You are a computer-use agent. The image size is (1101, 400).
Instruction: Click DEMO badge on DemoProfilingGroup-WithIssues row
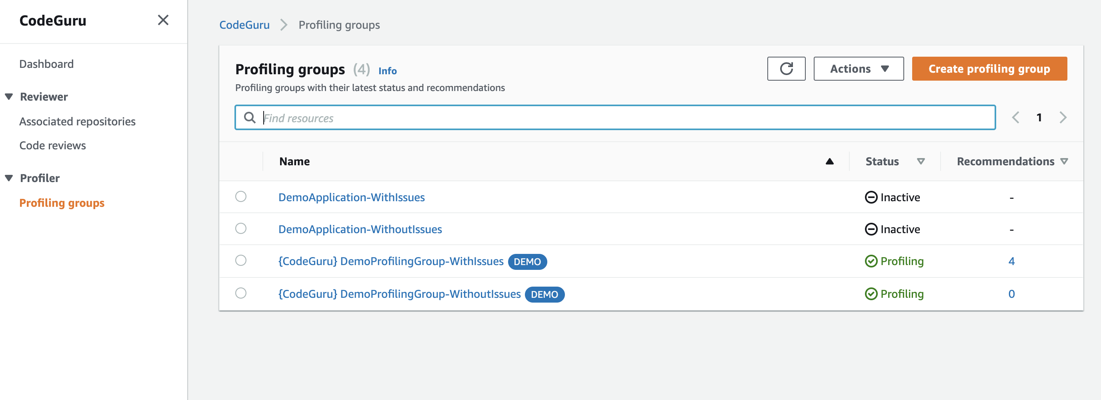pyautogui.click(x=527, y=261)
